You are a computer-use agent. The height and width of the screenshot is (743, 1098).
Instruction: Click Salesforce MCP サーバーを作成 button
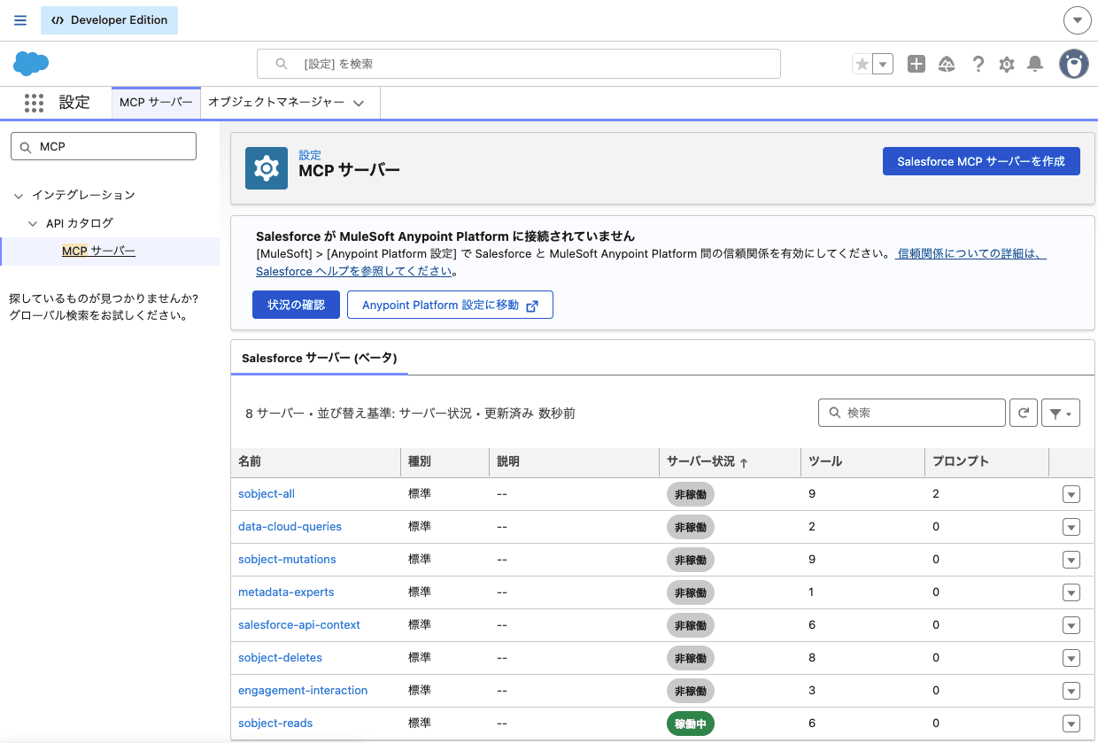click(x=980, y=161)
